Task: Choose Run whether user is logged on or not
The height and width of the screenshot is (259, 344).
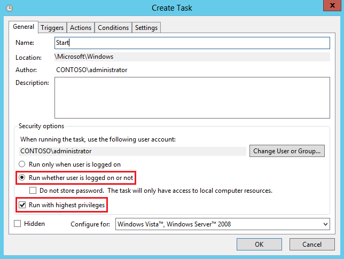Action: tap(22, 177)
